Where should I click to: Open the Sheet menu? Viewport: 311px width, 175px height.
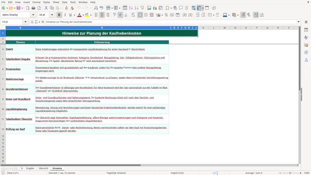point(56,2)
